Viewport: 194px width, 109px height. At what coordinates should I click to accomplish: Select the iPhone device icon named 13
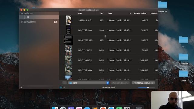25,17
